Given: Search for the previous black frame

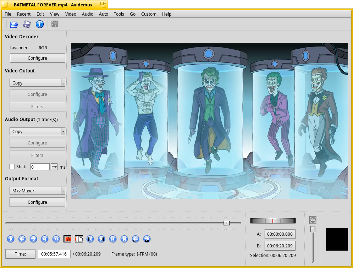Looking at the screenshot, I should pyautogui.click(x=90, y=239).
